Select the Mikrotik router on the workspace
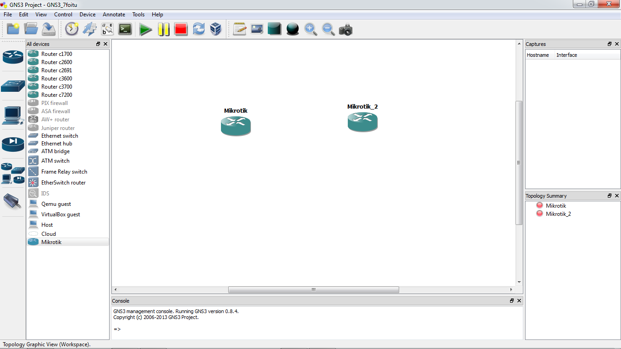Image resolution: width=621 pixels, height=349 pixels. pyautogui.click(x=236, y=126)
